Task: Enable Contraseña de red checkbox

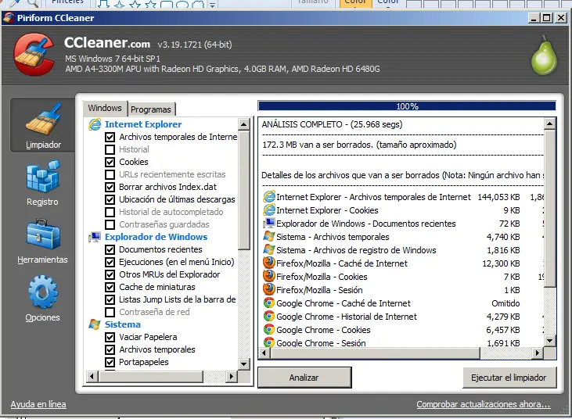Action: click(110, 312)
